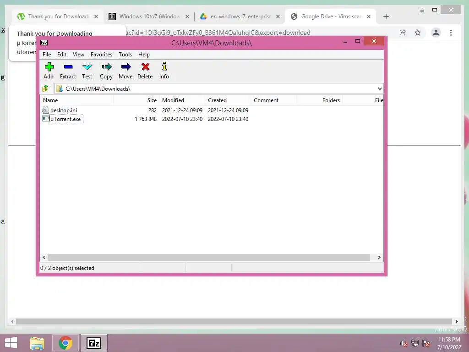Select the uTorrent.exe file name

point(66,119)
